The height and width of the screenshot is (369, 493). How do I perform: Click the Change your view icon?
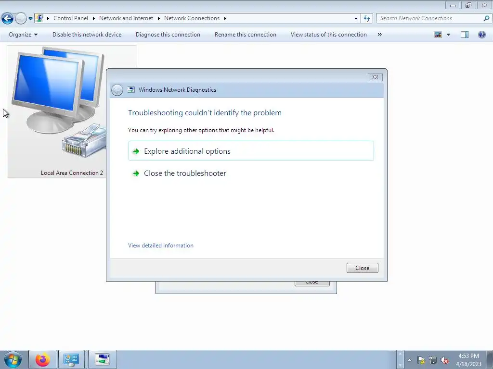[438, 35]
